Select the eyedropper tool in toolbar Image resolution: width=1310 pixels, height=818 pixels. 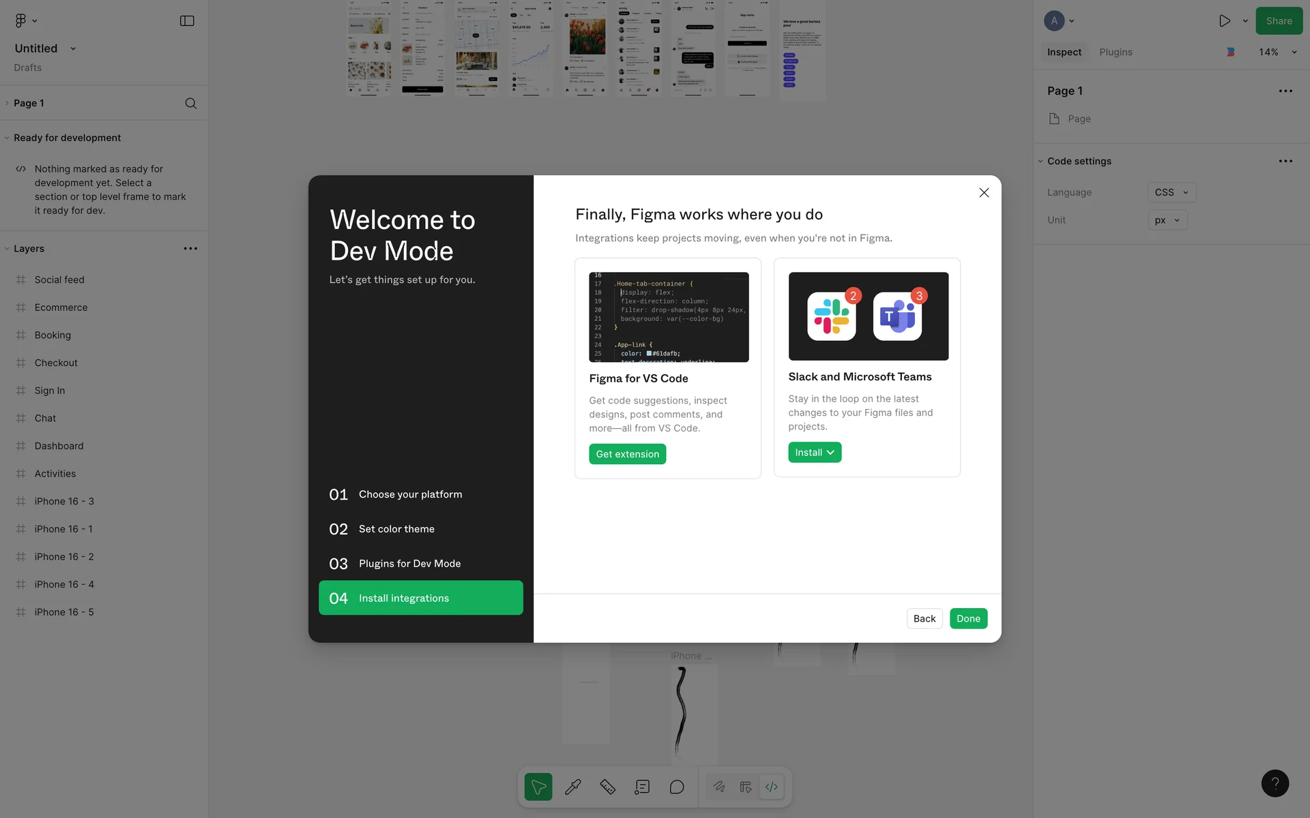coord(573,787)
